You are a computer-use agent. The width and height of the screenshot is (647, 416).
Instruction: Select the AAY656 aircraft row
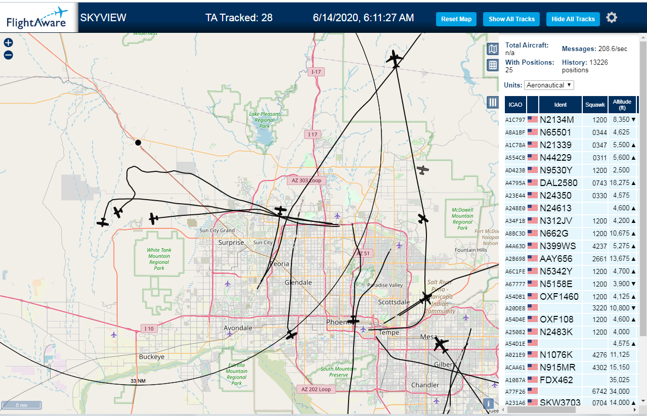pyautogui.click(x=571, y=259)
